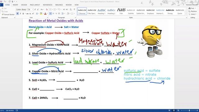
Task: Apply strikethrough to text
Action: click(x=27, y=14)
